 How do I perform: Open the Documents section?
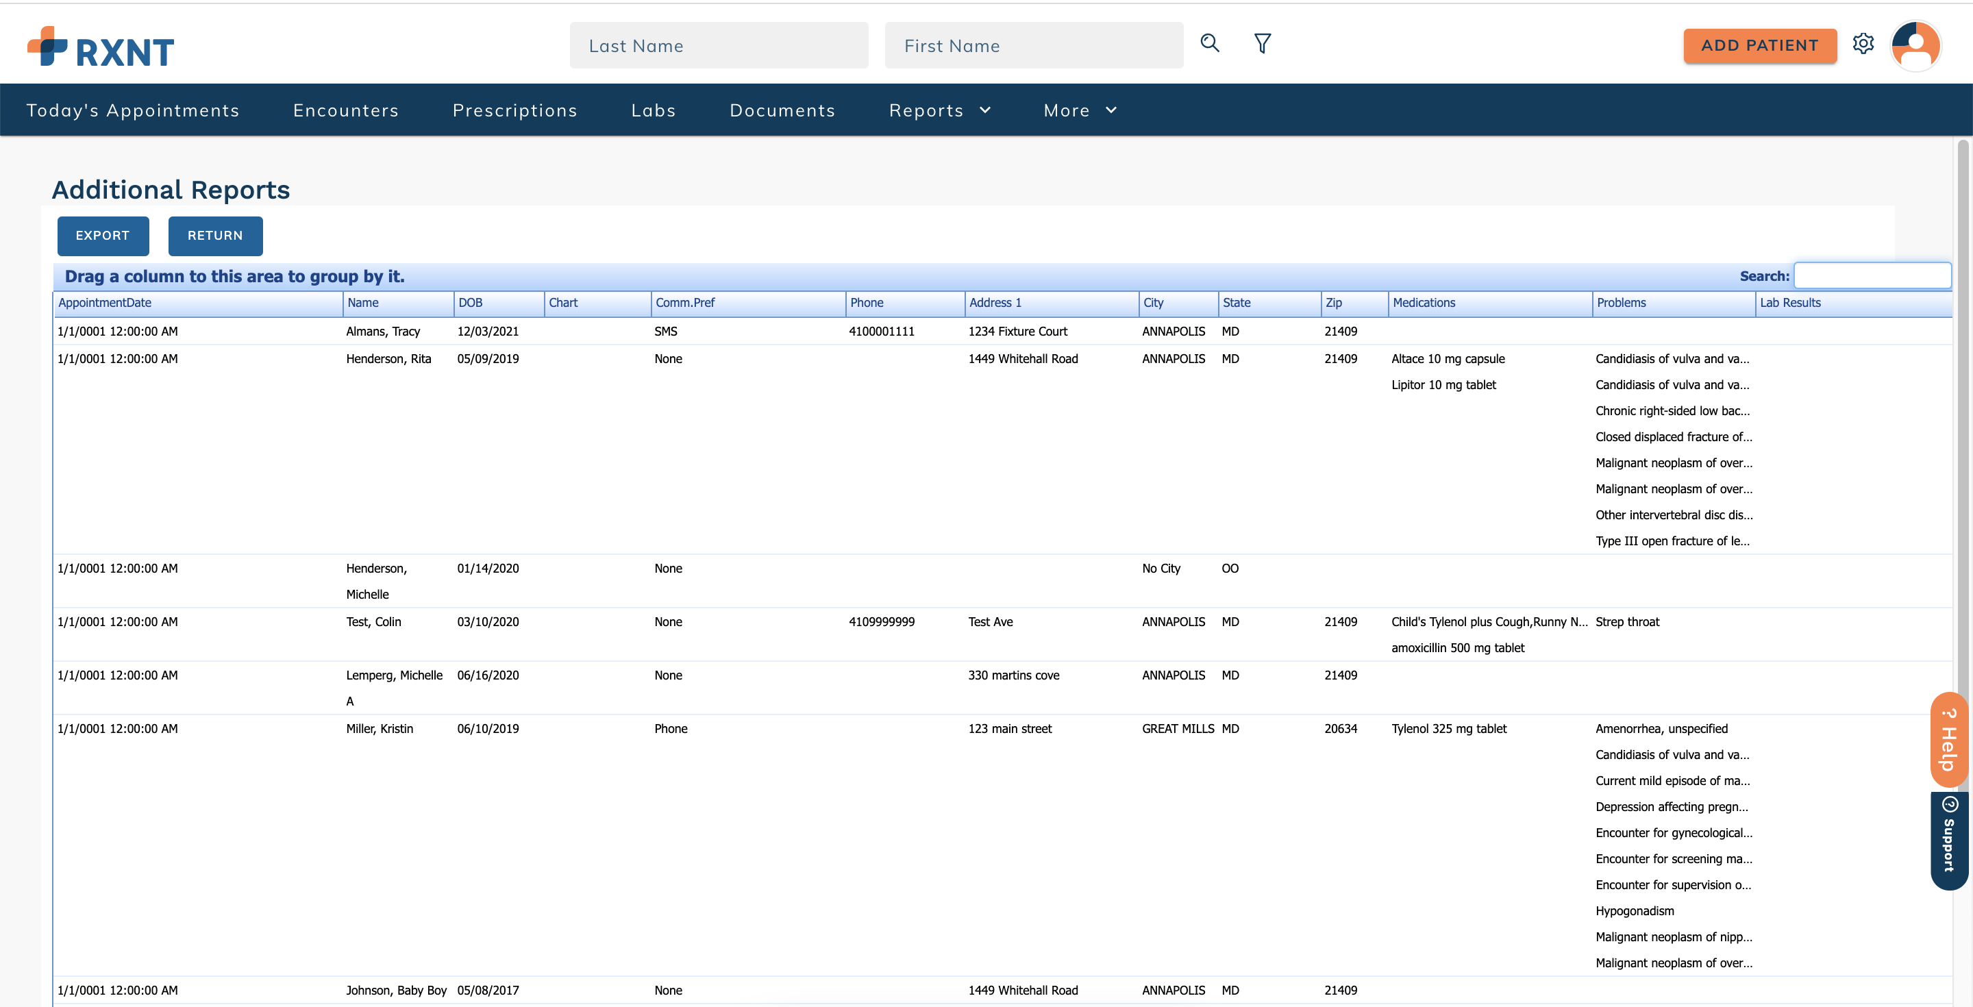pyautogui.click(x=783, y=110)
